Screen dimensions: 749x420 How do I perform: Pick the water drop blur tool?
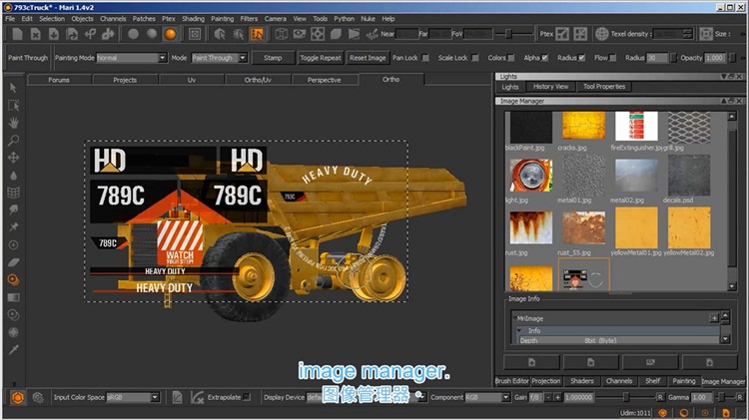click(13, 176)
